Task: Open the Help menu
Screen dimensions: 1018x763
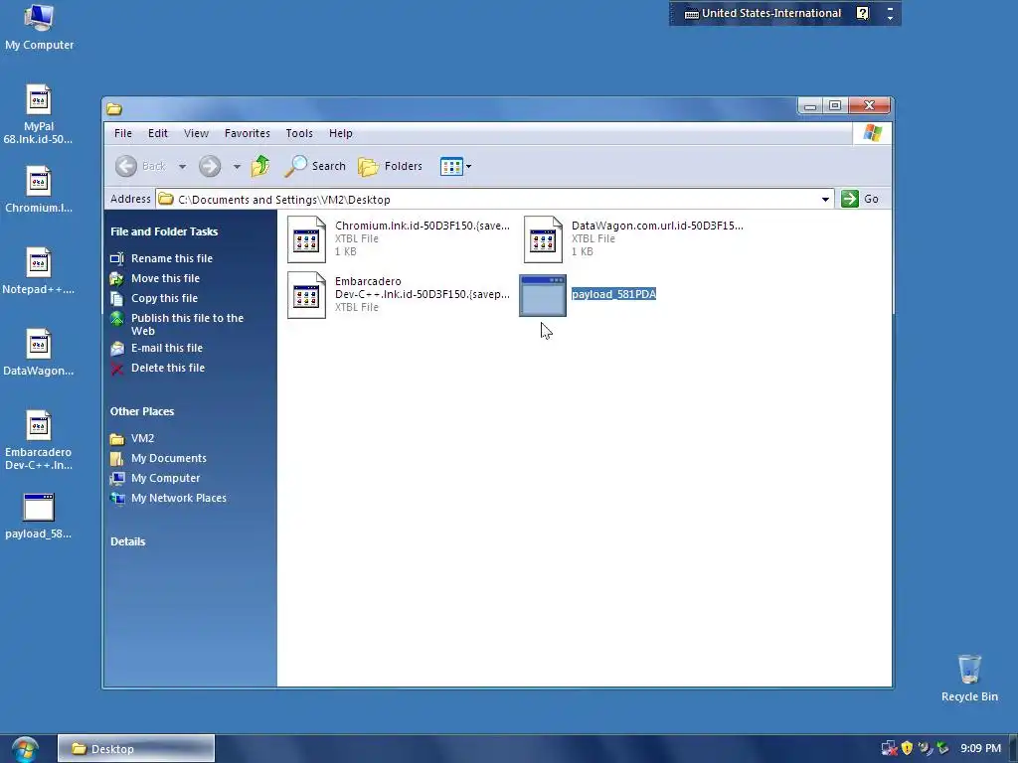Action: click(340, 133)
